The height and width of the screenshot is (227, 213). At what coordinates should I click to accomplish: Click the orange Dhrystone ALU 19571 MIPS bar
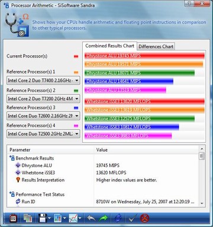tap(144, 64)
